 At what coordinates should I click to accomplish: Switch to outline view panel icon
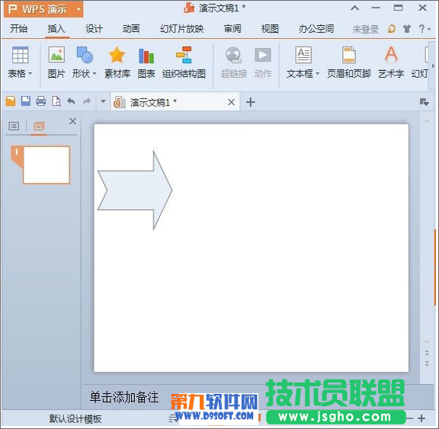(14, 126)
